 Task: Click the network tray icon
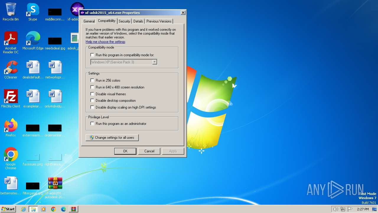(x=343, y=209)
